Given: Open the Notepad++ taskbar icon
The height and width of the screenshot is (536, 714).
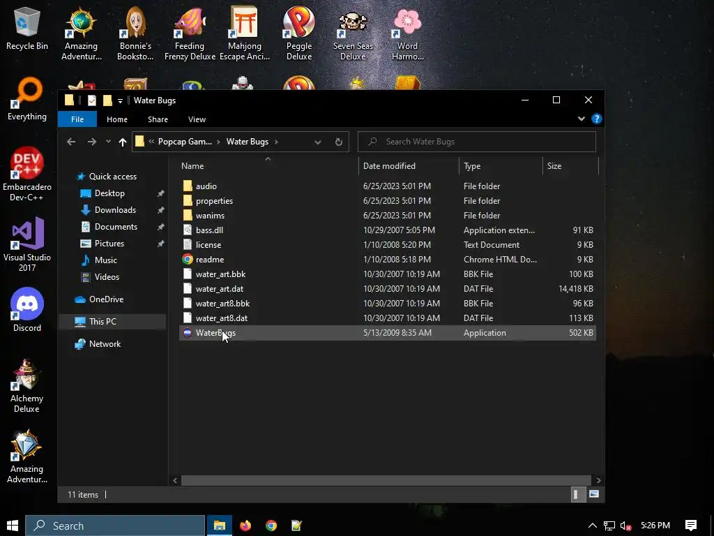Looking at the screenshot, I should point(296,526).
